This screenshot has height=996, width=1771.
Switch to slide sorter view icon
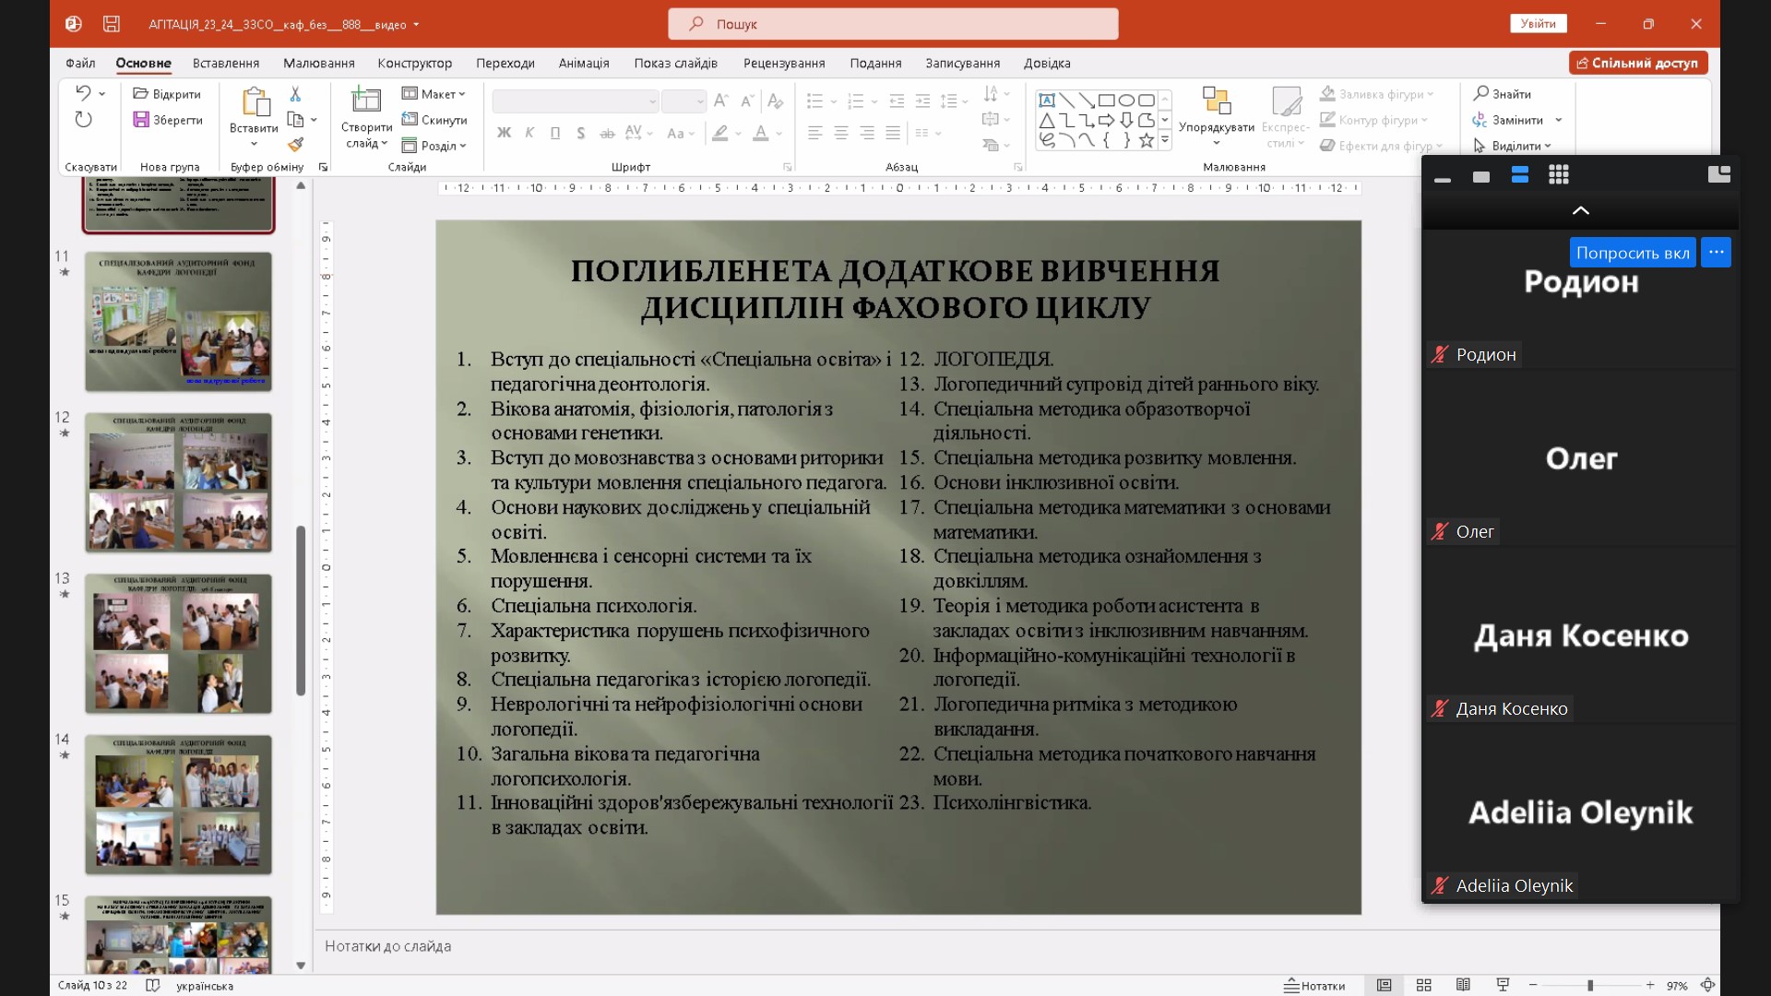point(1423,985)
